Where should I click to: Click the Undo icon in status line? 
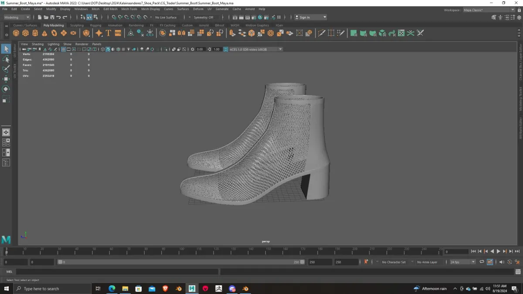[x=58, y=17]
